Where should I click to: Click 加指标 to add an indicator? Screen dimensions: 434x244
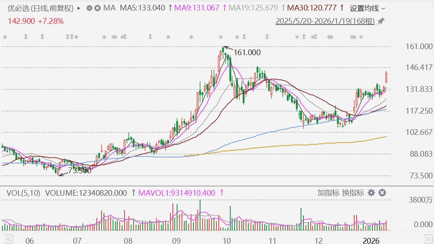328,193
